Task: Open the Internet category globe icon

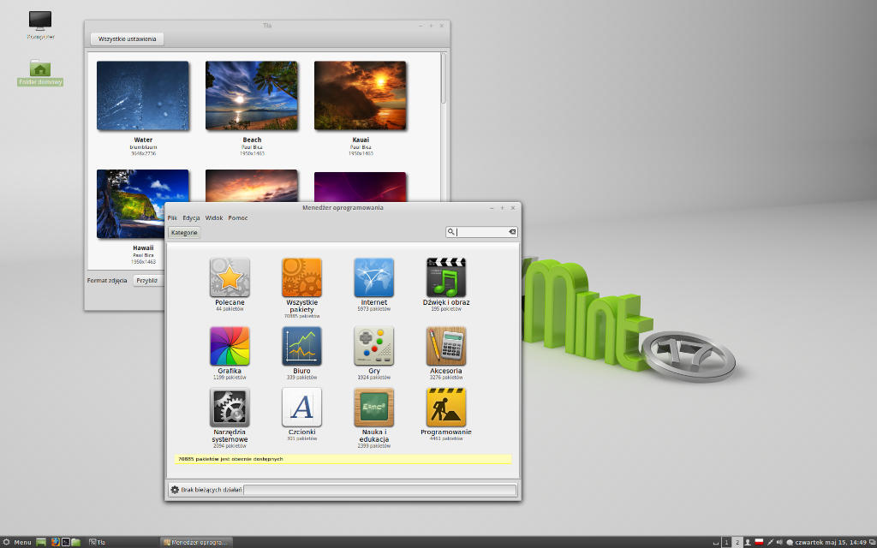Action: (x=373, y=277)
